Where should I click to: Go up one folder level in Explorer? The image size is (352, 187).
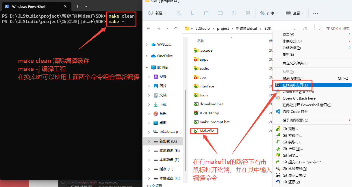176,29
